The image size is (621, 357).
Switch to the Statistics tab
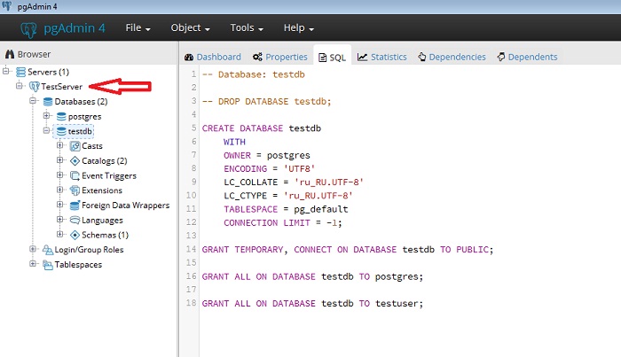click(382, 57)
